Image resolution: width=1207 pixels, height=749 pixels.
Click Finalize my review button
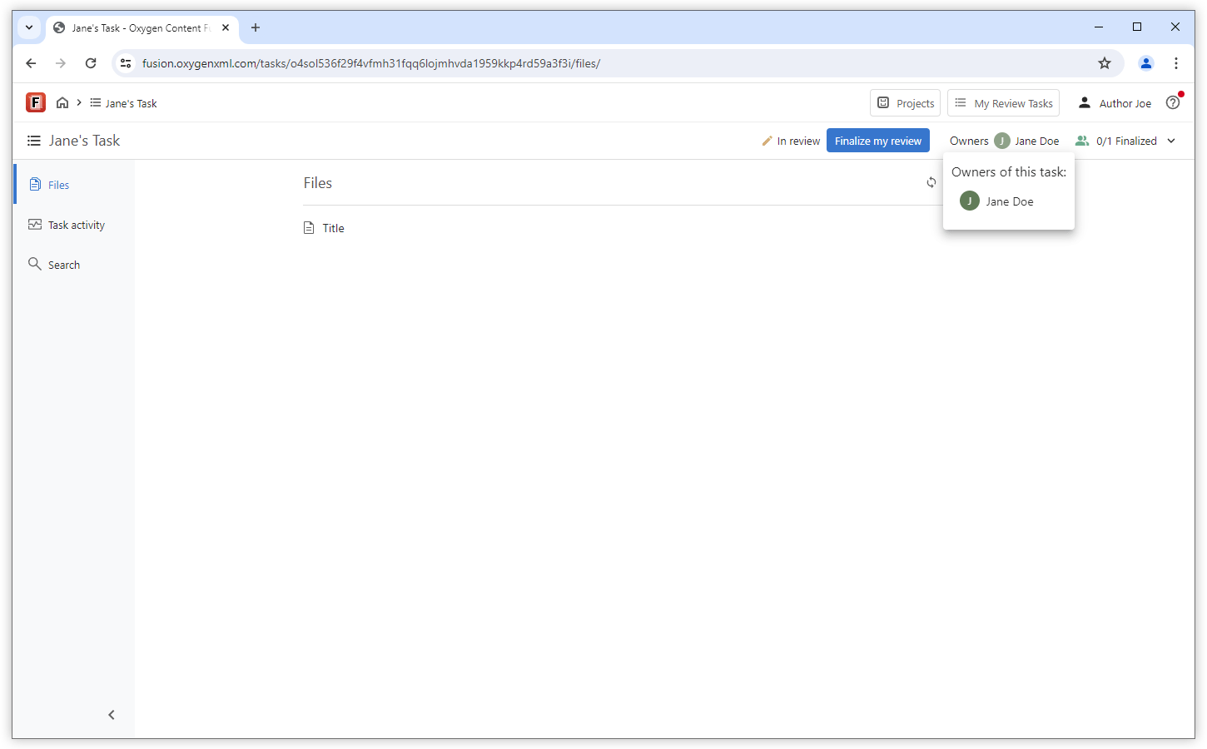[878, 141]
